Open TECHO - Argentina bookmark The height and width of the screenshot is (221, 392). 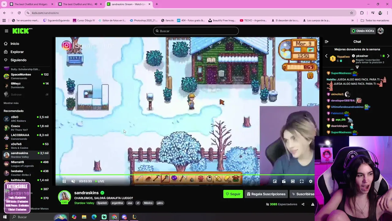[253, 21]
